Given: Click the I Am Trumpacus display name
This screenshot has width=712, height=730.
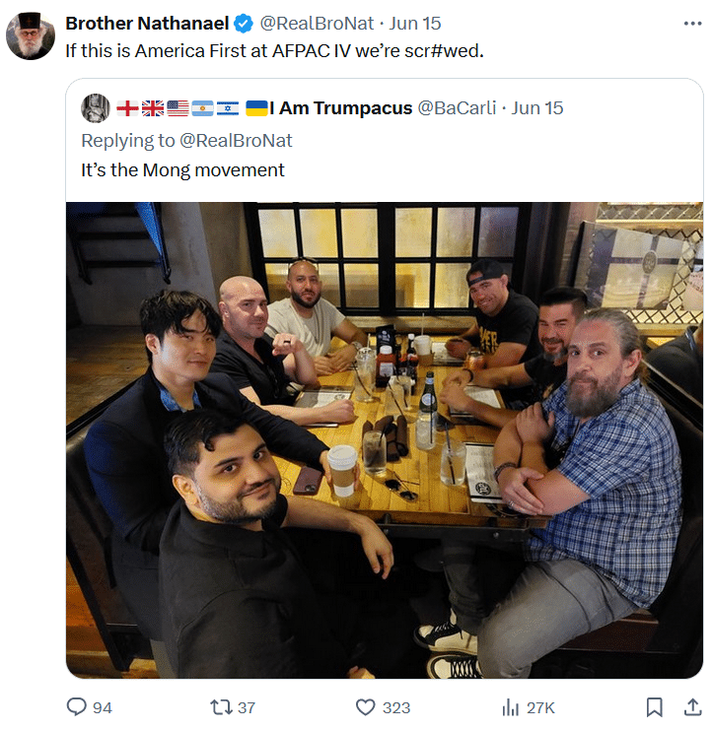Looking at the screenshot, I should (x=340, y=108).
